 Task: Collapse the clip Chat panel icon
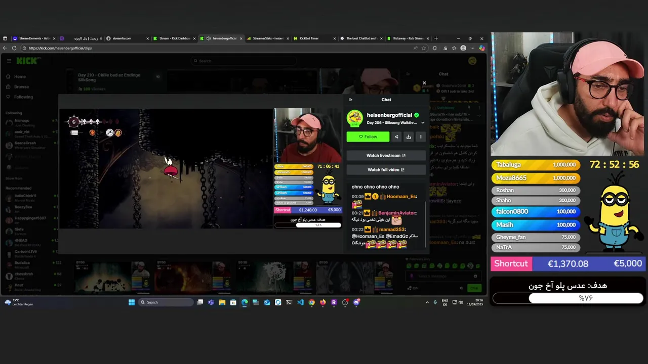tap(350, 100)
